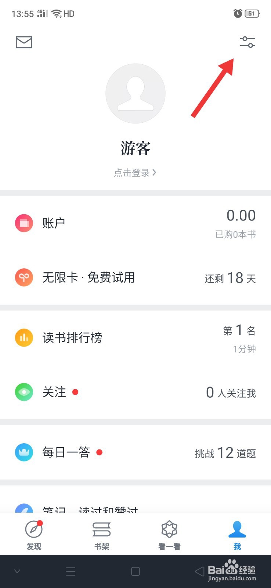Tap the pink account wallet icon
Image resolution: width=271 pixels, height=588 pixels.
[x=24, y=223]
